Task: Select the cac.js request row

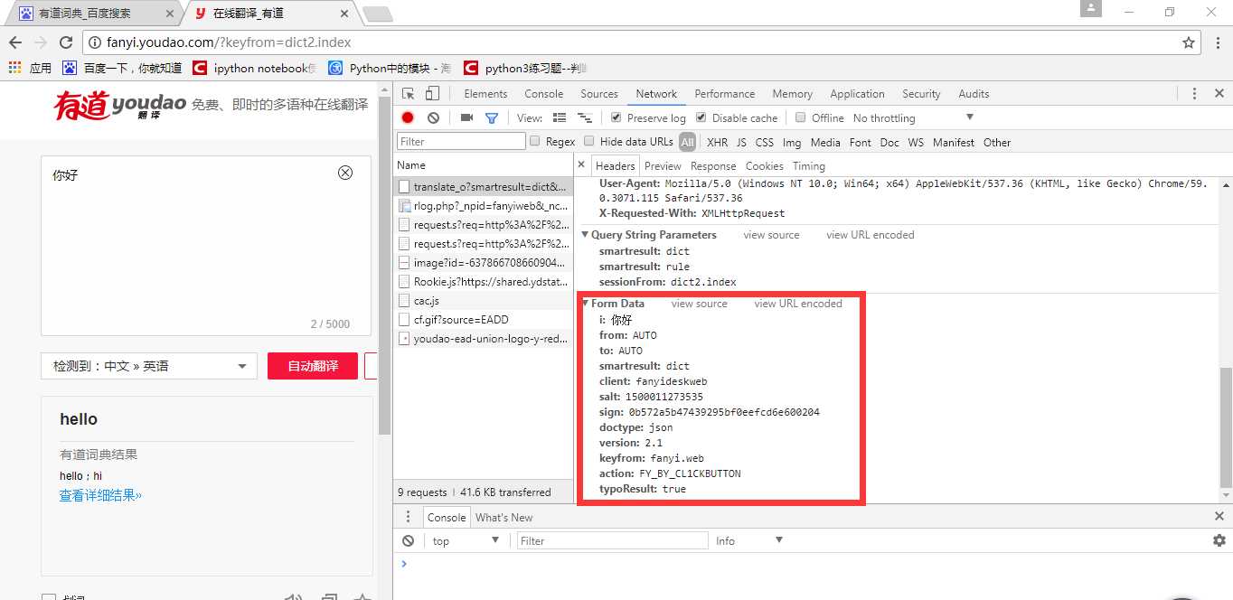Action: point(484,301)
